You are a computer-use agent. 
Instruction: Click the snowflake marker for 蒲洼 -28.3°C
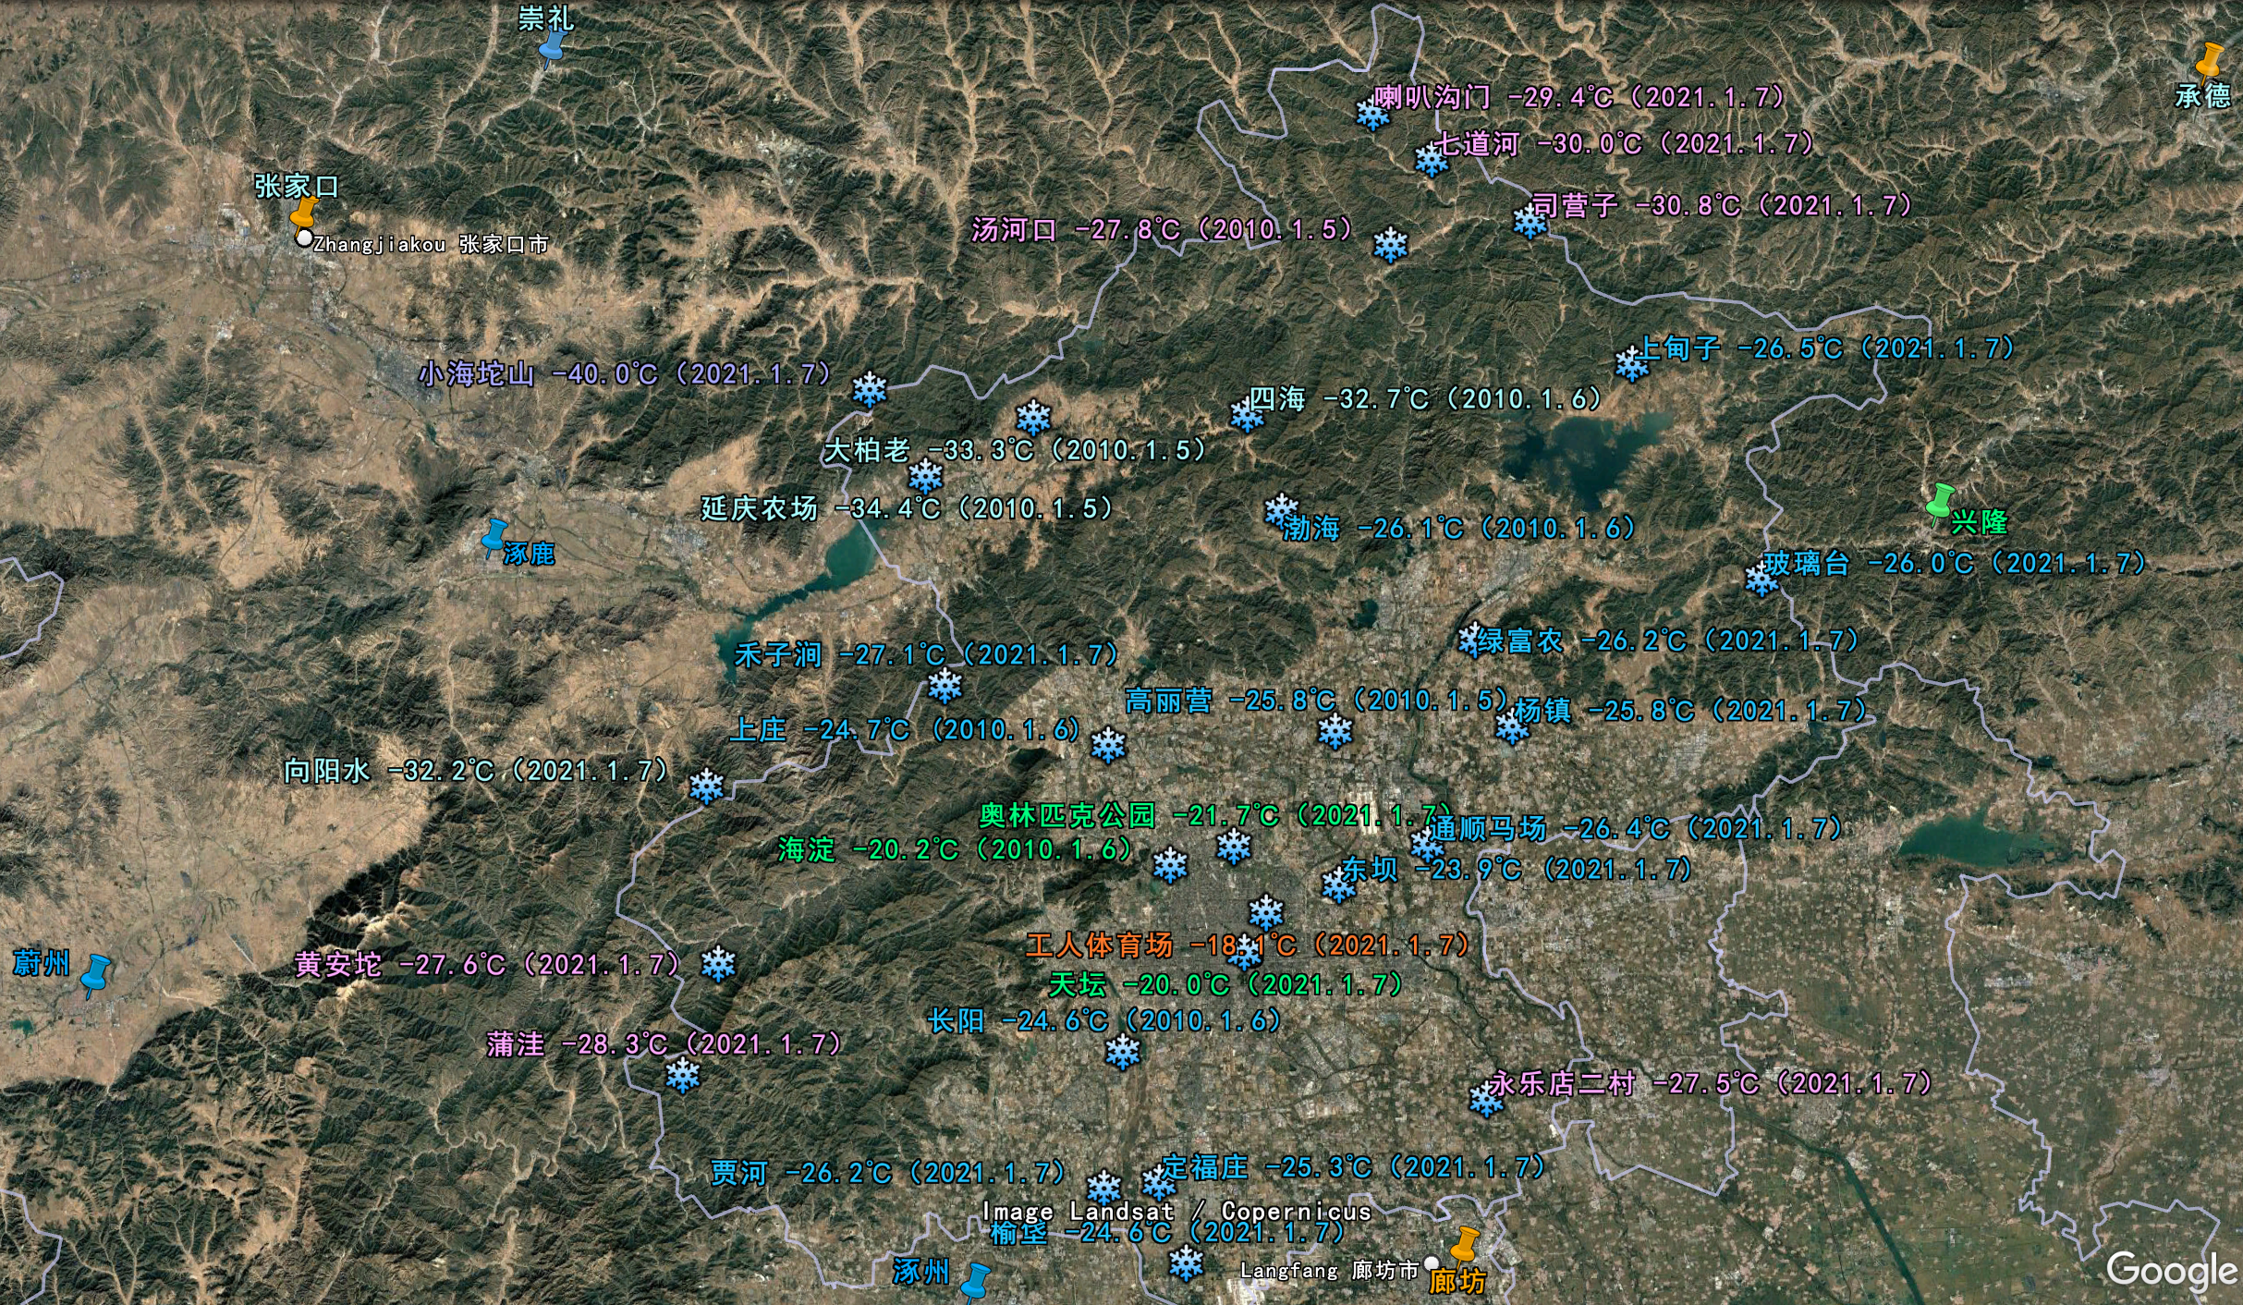pos(683,1075)
